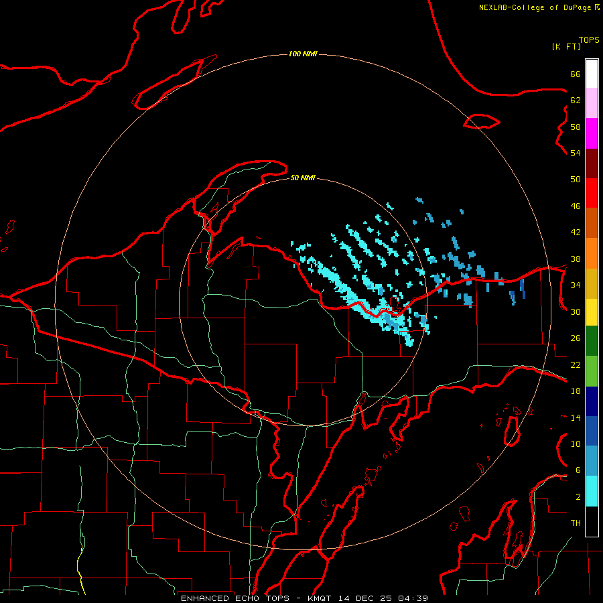Screen dimensions: 603x603
Task: Click the "KMQT" radar site identifier
Action: [320, 598]
